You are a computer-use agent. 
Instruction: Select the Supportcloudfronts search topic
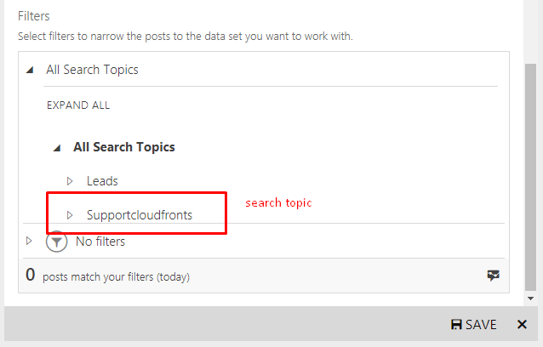click(x=140, y=215)
